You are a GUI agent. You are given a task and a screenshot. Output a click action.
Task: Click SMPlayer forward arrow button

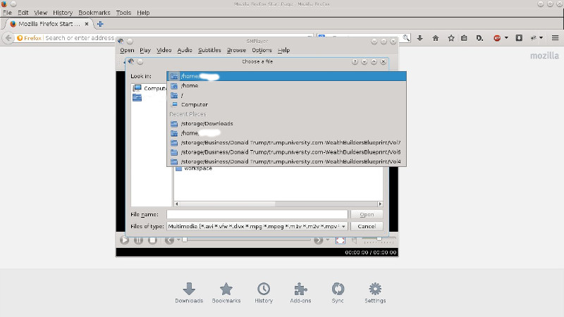click(318, 240)
